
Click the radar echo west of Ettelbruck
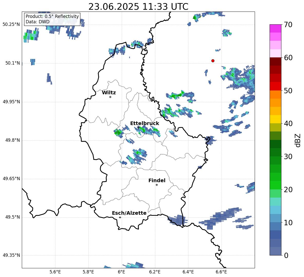pos(118,133)
